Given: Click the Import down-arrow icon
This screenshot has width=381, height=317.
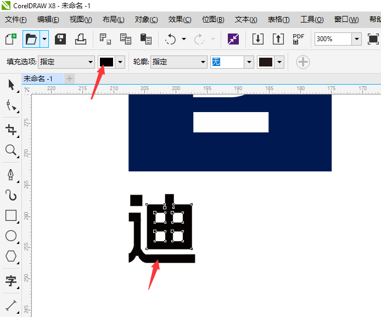Looking at the screenshot, I should (258, 39).
